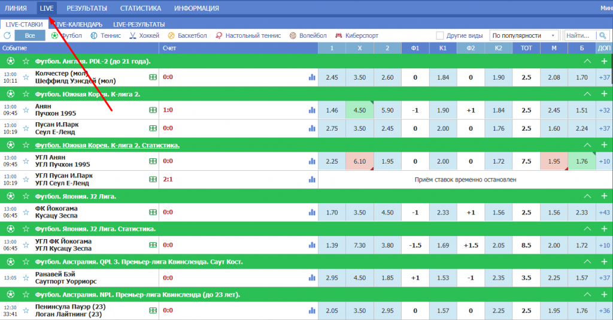
Task: Collapse the Южная Корея К-лига 2 section
Action: pyautogui.click(x=587, y=95)
